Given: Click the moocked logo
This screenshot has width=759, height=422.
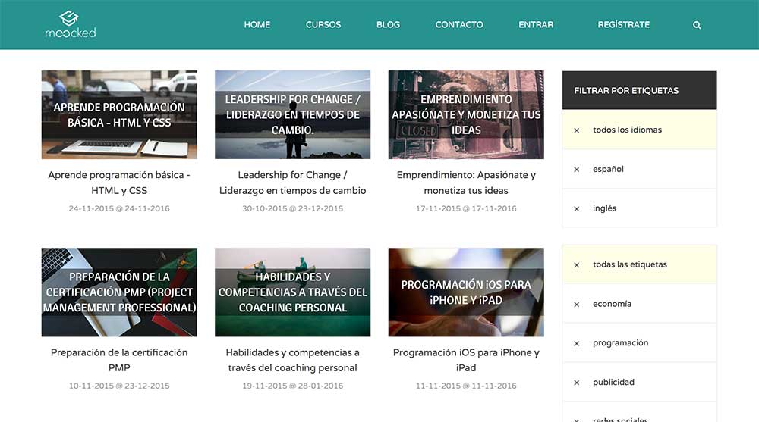Looking at the screenshot, I should (70, 24).
